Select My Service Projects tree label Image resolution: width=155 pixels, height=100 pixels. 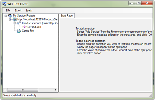tap(24, 16)
